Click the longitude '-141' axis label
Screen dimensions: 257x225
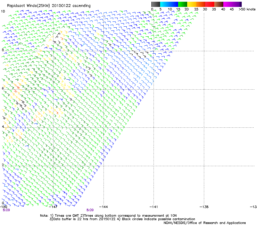point(154,207)
